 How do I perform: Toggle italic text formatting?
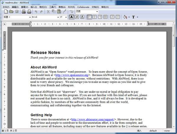[x=77, y=17]
